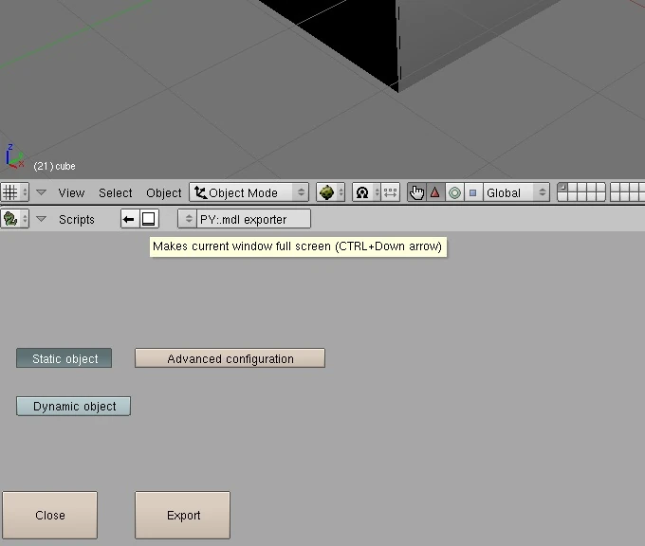The width and height of the screenshot is (645, 546).
Task: Open the Object menu
Action: point(164,192)
